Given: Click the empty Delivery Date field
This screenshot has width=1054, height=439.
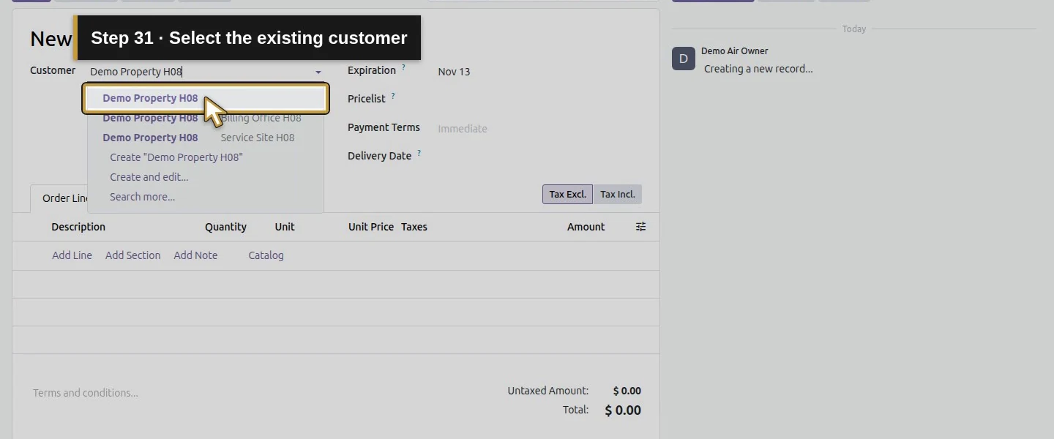Looking at the screenshot, I should [x=538, y=157].
